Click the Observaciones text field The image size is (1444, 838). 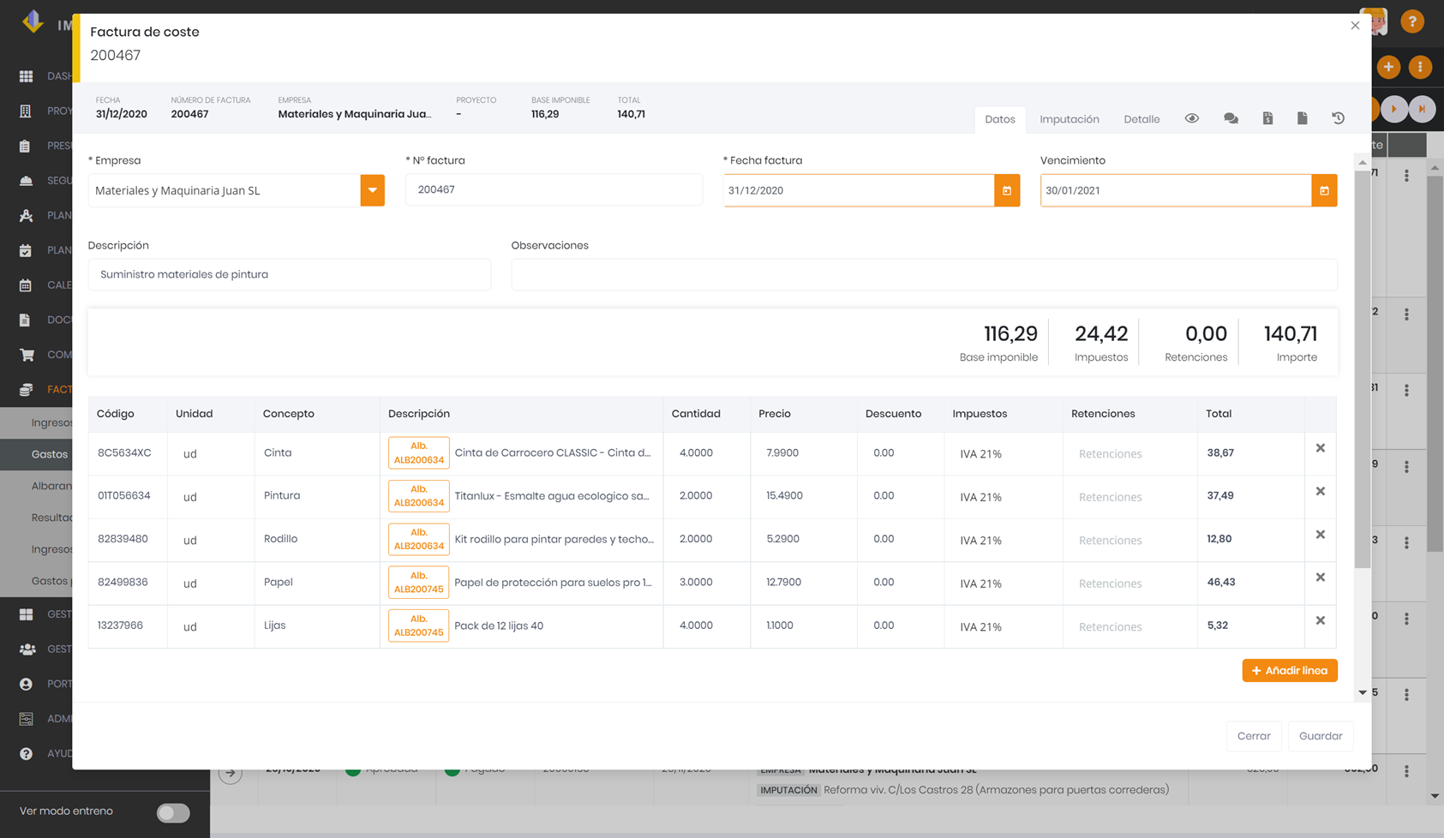click(x=924, y=274)
